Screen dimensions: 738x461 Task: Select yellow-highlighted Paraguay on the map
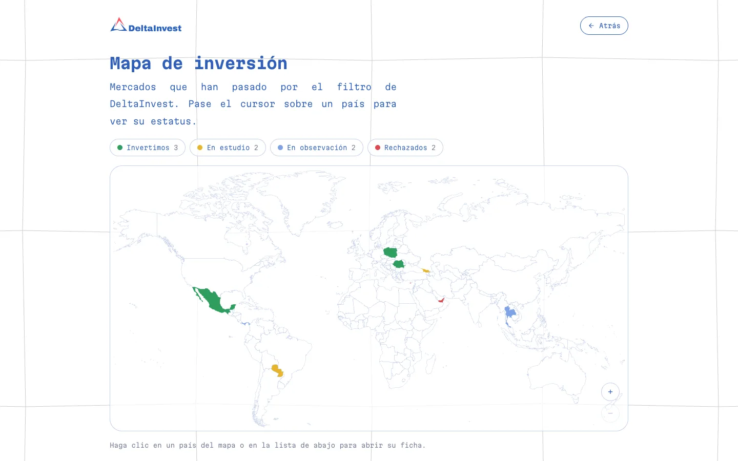click(x=277, y=370)
